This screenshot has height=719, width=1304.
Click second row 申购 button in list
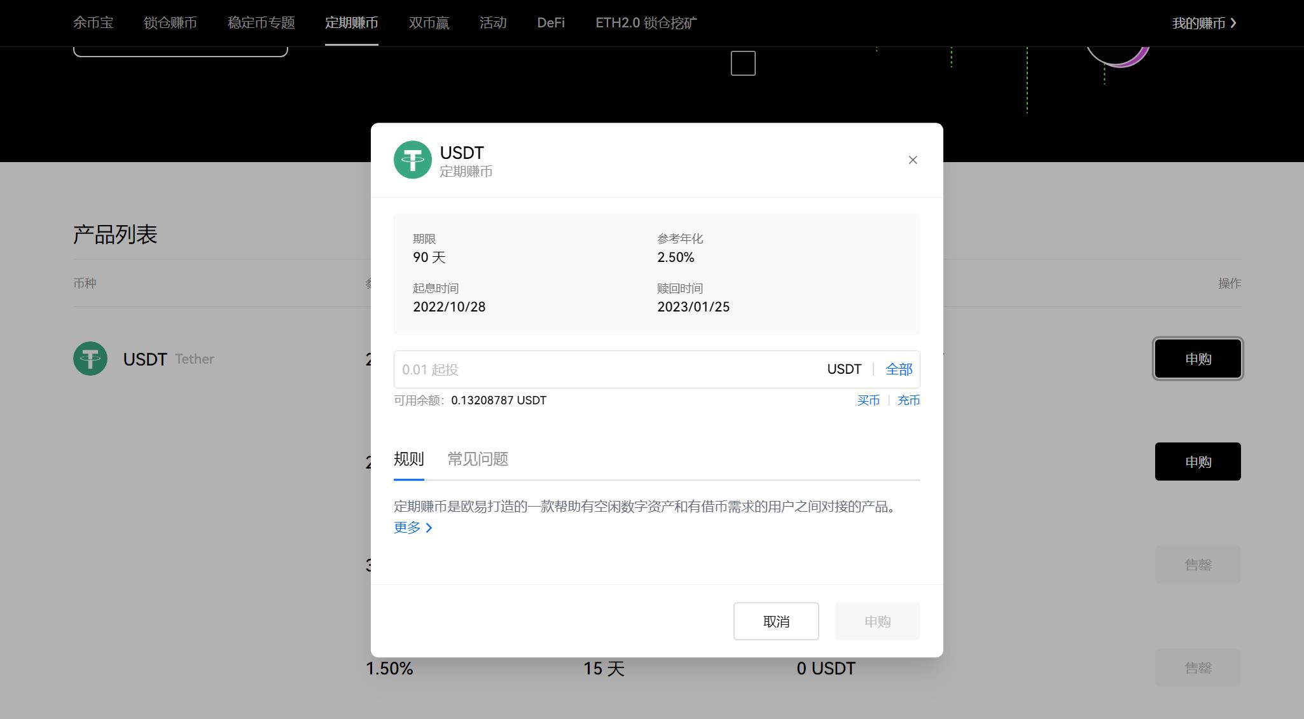[1197, 462]
